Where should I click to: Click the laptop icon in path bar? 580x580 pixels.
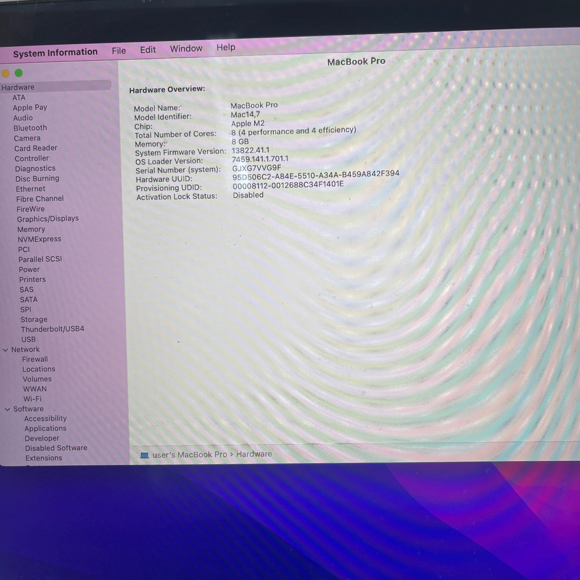(144, 455)
